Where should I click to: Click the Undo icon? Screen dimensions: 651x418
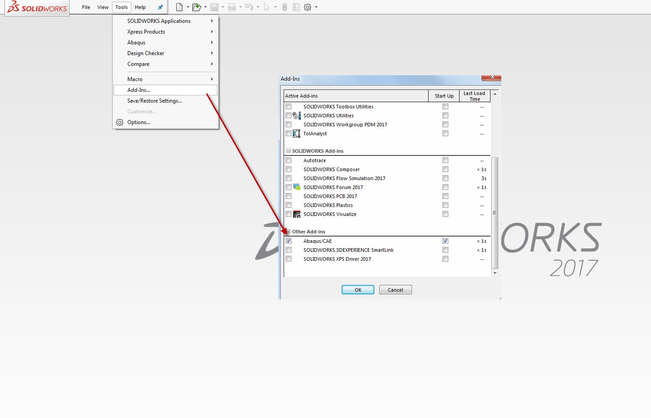point(250,7)
